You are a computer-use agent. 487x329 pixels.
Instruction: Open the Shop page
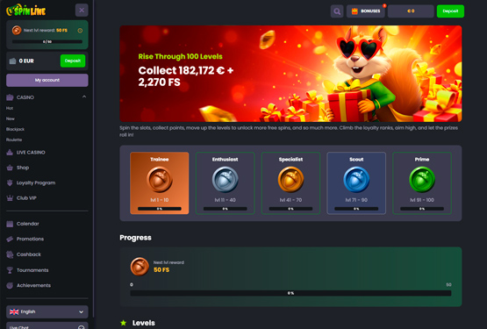click(x=23, y=168)
